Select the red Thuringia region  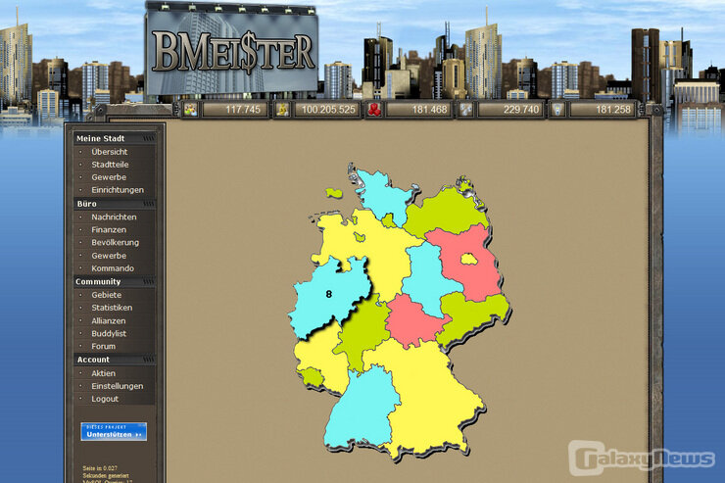(411, 321)
